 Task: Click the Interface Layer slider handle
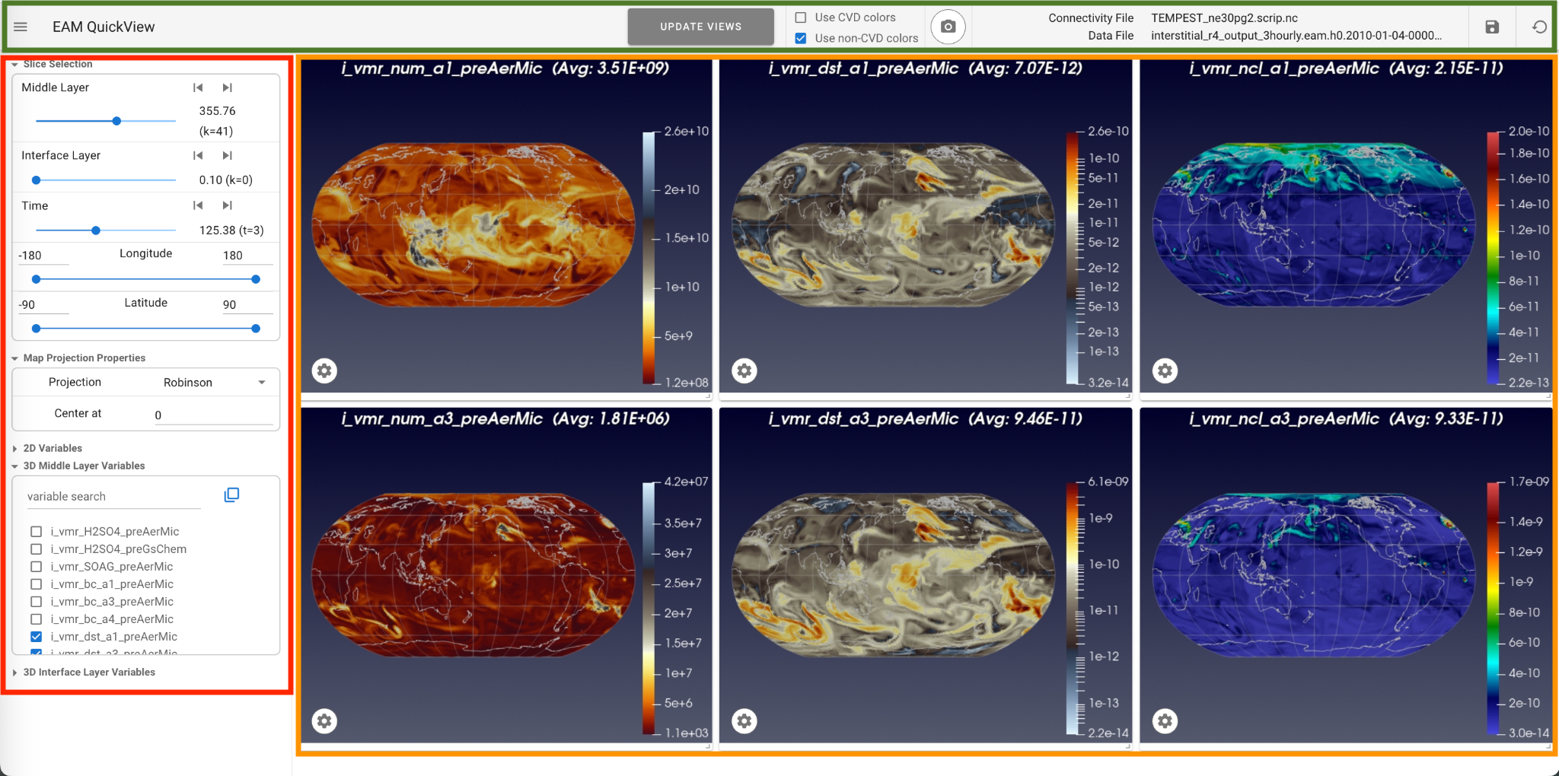36,180
